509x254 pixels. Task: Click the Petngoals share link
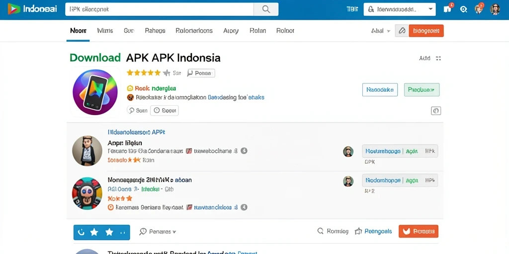pyautogui.click(x=373, y=231)
